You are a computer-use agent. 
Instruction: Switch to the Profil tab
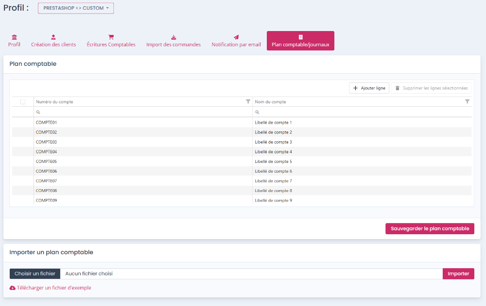pyautogui.click(x=14, y=41)
